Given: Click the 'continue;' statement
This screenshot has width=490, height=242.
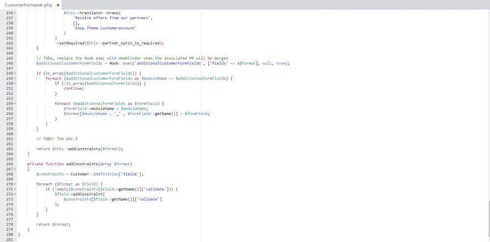Looking at the screenshot, I should click(x=74, y=88).
